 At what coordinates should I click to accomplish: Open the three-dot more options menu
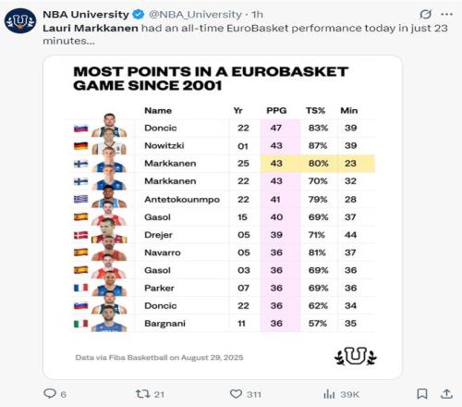446,14
